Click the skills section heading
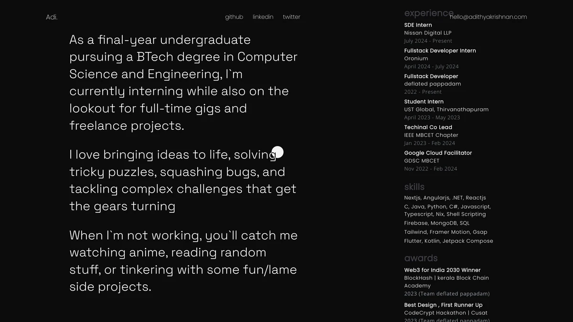Screen dimensions: 573x322 [414, 187]
